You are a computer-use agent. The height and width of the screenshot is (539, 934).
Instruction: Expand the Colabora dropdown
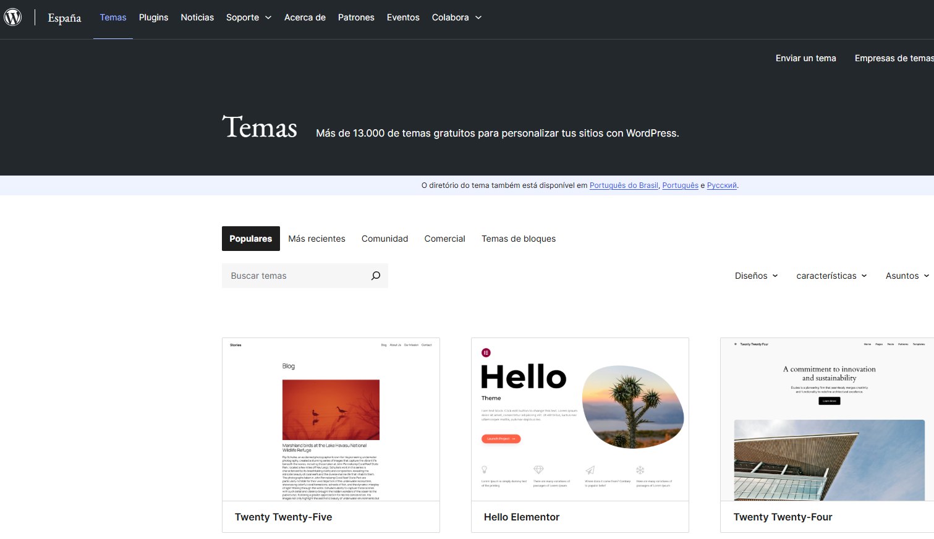point(456,17)
